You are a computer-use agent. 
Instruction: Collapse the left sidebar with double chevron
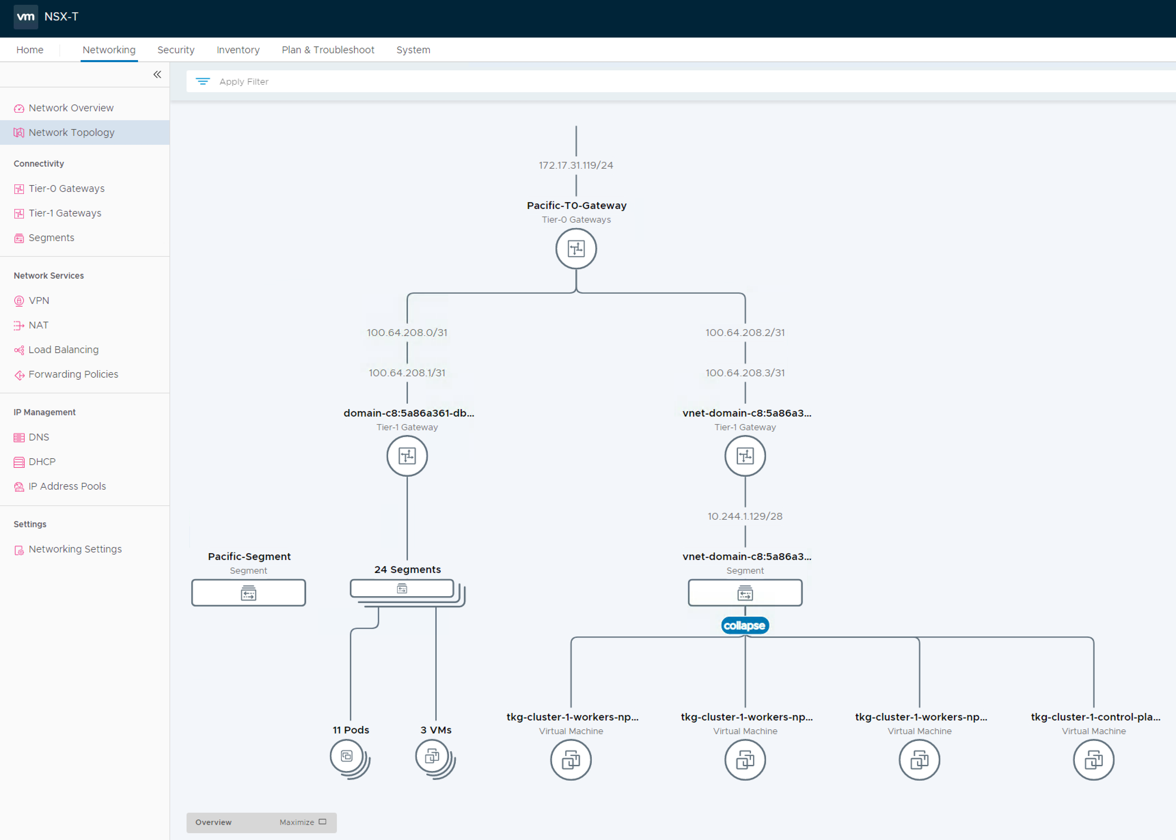(x=158, y=74)
